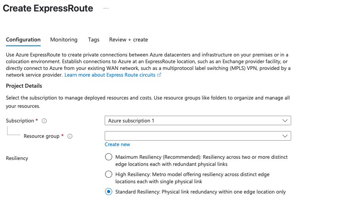354x203 pixels.
Task: Open Azure subscription 1 combo box
Action: pos(198,120)
